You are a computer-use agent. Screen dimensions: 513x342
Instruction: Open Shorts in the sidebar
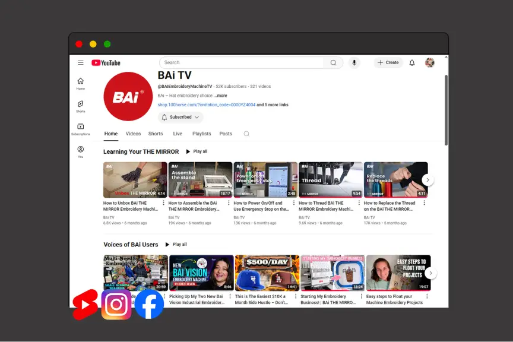(80, 106)
